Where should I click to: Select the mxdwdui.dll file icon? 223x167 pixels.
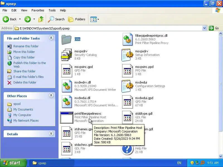click(x=67, y=102)
